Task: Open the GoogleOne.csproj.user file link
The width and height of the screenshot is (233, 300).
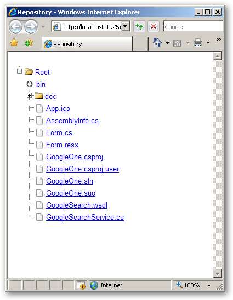Action: (x=83, y=169)
